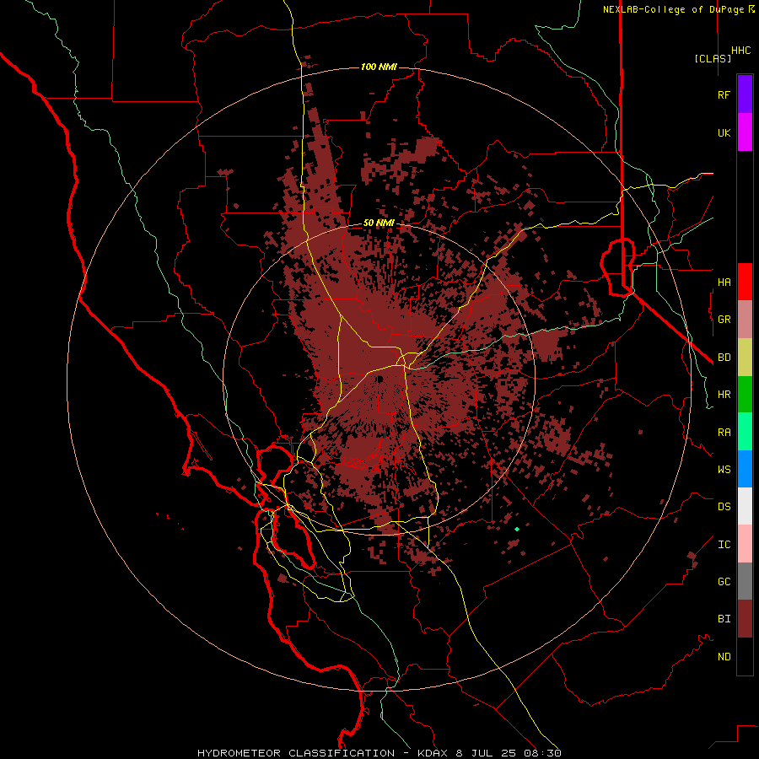
Task: Click the isolated teal RA echo pixel
Action: pyautogui.click(x=517, y=529)
